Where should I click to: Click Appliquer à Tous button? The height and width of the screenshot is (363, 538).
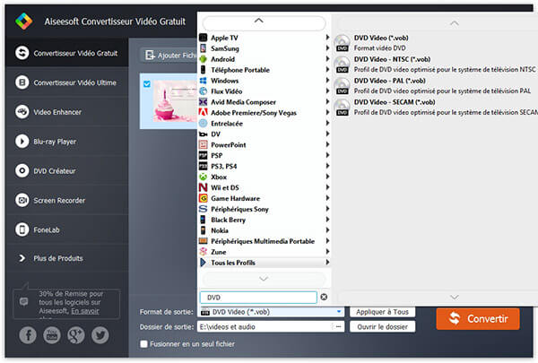click(x=381, y=312)
